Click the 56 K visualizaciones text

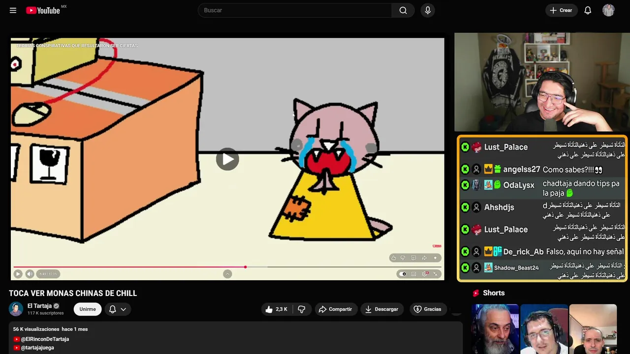pyautogui.click(x=36, y=329)
